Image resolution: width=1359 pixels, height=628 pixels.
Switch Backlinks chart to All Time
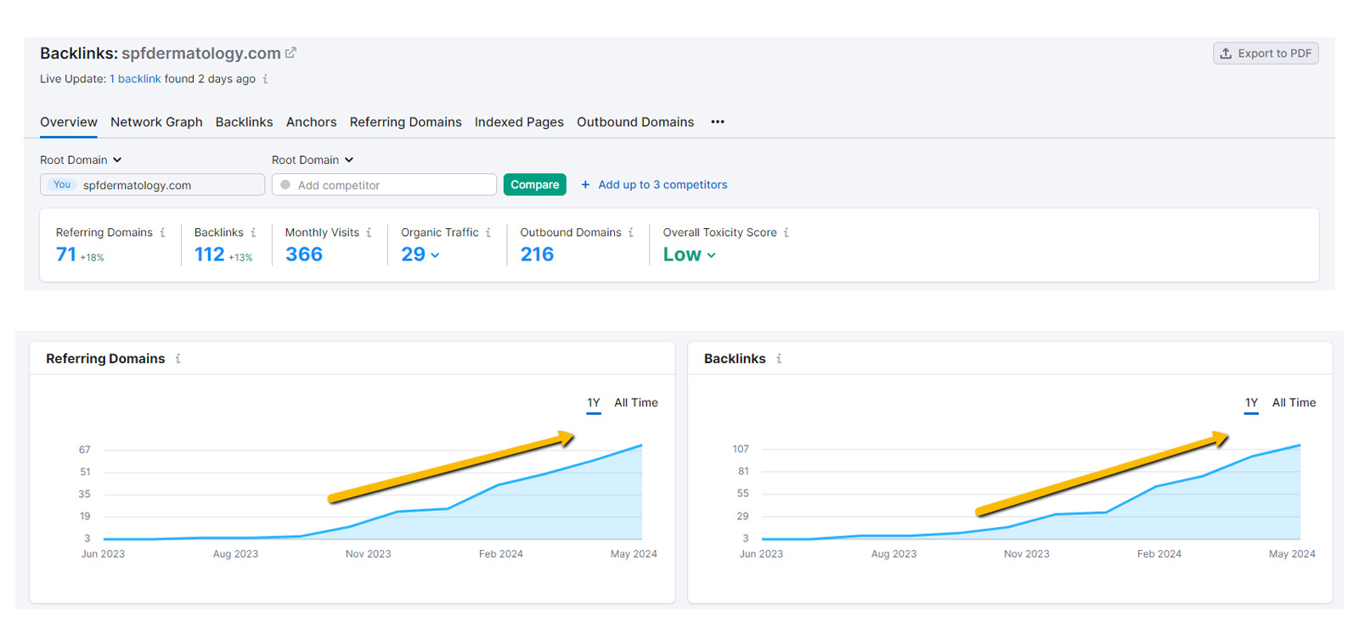click(x=1294, y=403)
